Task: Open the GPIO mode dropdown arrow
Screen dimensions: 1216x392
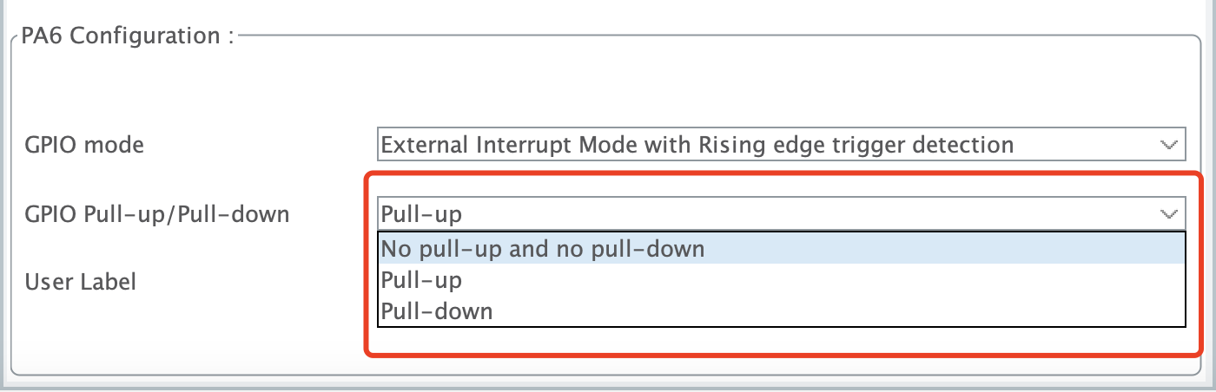Action: coord(1169,145)
